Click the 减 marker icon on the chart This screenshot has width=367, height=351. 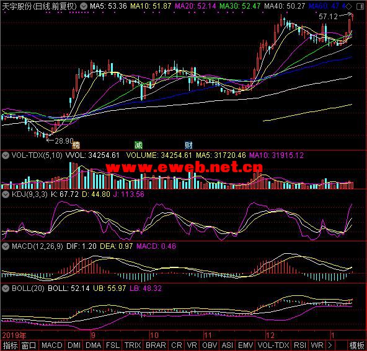point(138,145)
